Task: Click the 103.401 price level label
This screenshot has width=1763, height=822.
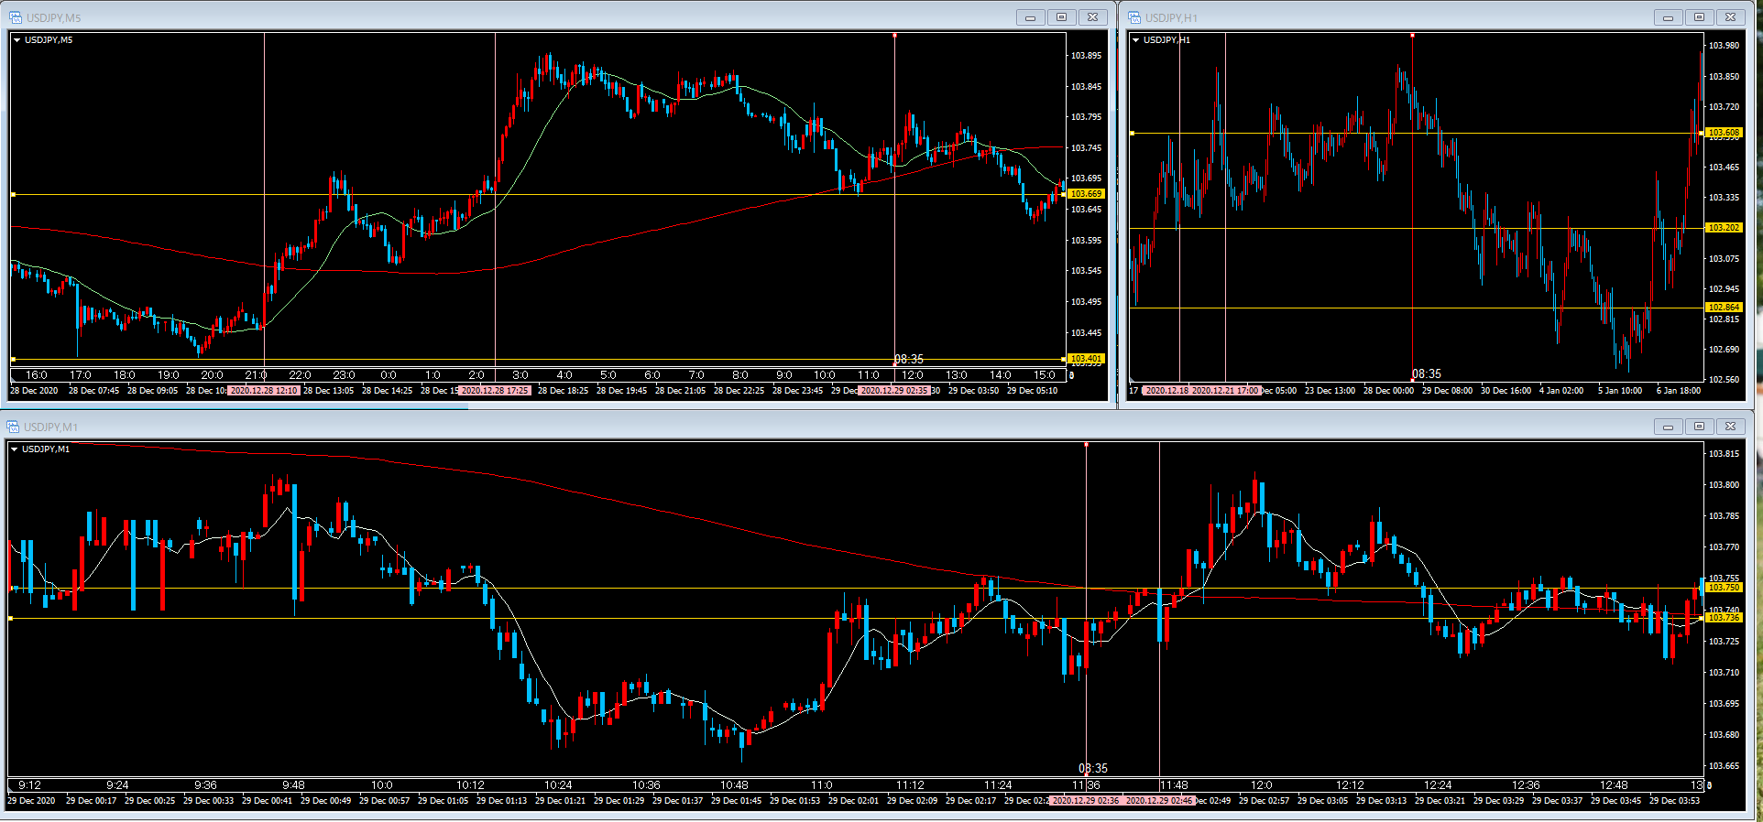Action: [x=1086, y=359]
